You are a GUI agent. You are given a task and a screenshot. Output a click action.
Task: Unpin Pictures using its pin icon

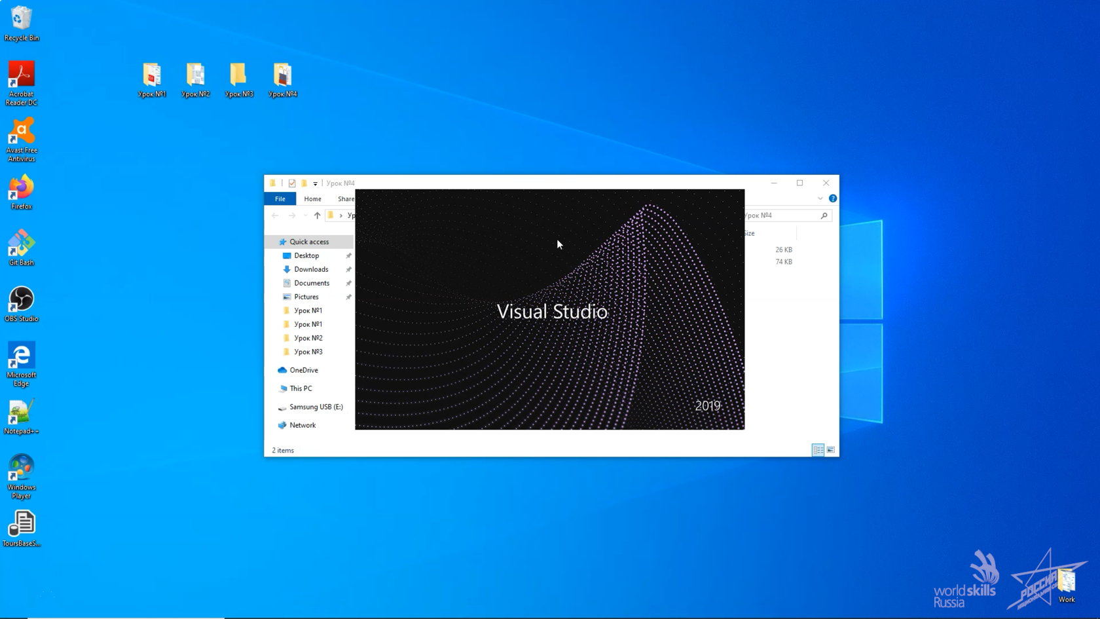[348, 297]
